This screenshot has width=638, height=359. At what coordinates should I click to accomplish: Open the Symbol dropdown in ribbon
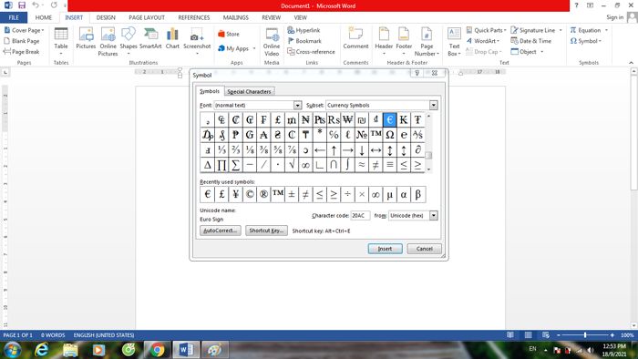(586, 41)
